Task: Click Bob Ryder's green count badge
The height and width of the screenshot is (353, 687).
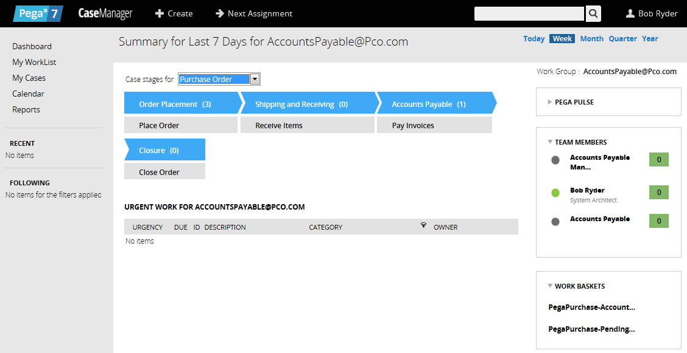Action: 658,193
